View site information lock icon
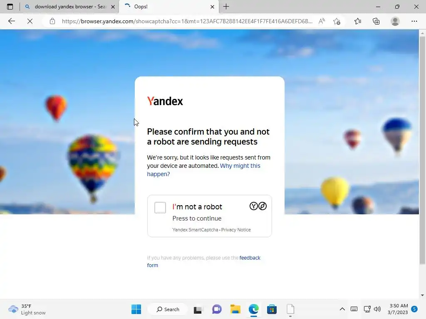This screenshot has height=319, width=426. pos(52,21)
